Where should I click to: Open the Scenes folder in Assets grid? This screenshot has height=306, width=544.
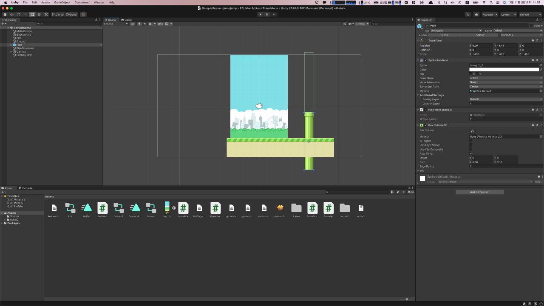coord(296,210)
